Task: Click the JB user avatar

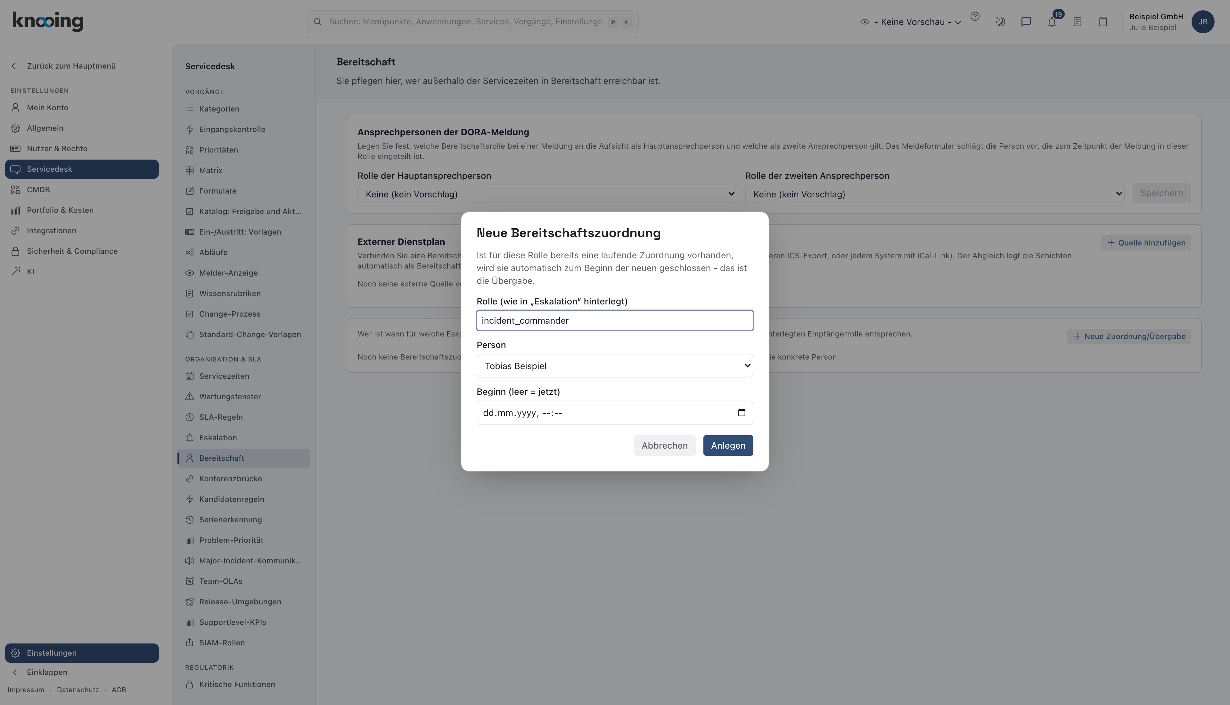Action: click(x=1202, y=22)
